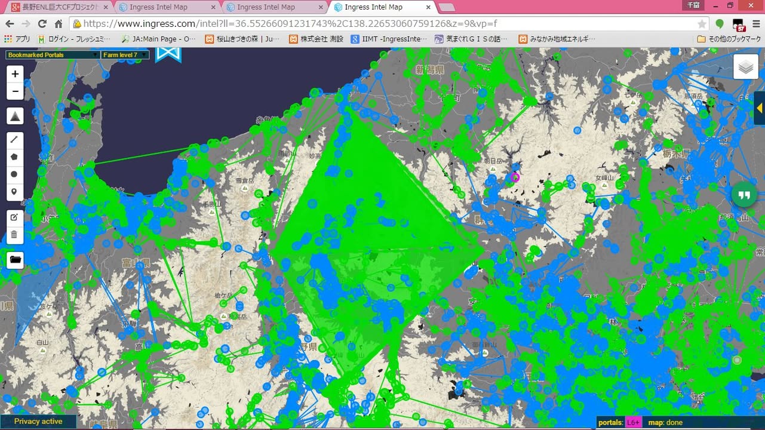This screenshot has width=765, height=430.
Task: Select the place marker tool
Action: point(15,192)
